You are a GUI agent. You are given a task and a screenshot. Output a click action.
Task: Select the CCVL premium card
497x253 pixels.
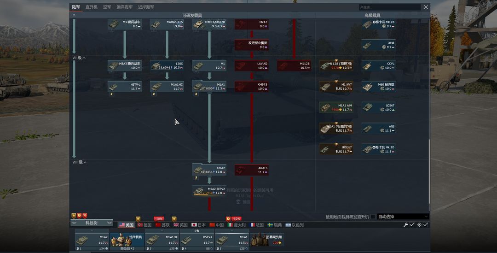(x=378, y=66)
